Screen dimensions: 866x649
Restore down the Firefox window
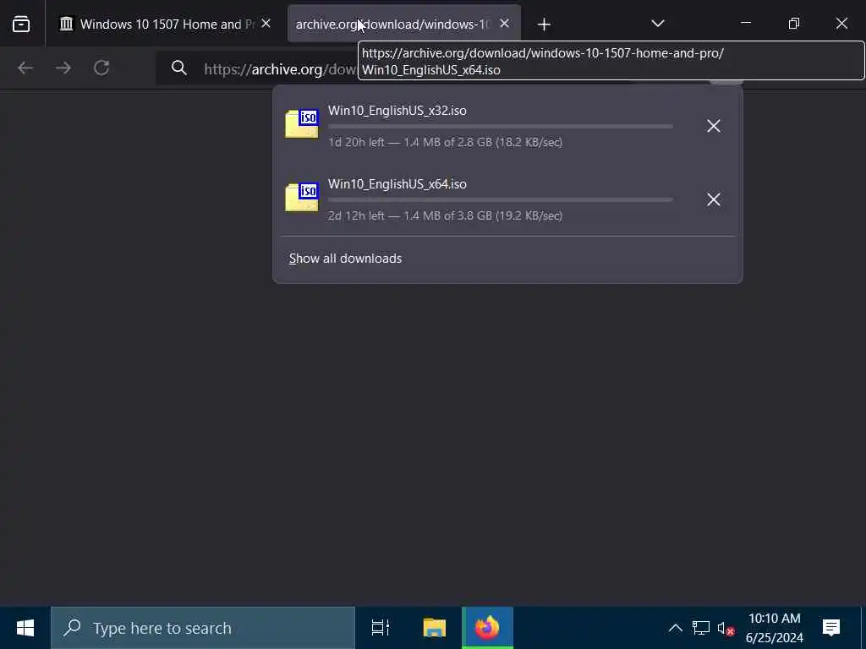click(x=793, y=23)
